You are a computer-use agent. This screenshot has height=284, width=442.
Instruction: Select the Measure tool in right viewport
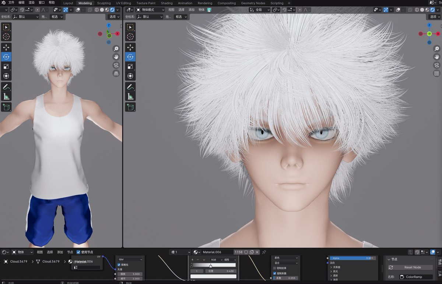(x=130, y=97)
